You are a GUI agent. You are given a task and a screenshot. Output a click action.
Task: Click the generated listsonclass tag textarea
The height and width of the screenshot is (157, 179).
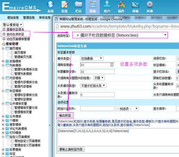click(118, 137)
